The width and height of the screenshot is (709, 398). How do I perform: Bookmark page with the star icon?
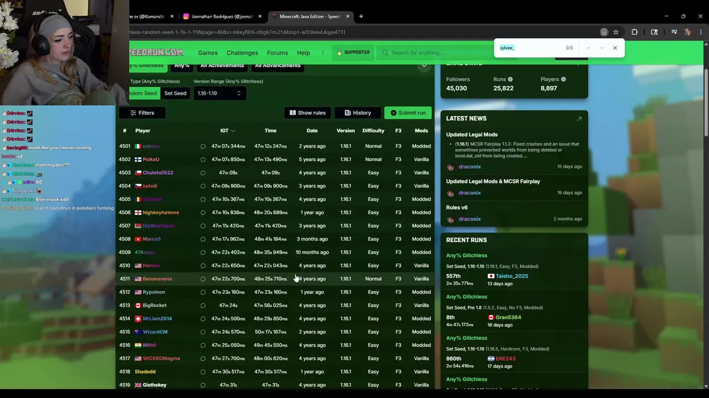point(615,32)
